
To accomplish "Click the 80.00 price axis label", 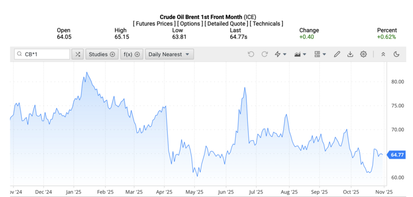I will point(398,82).
